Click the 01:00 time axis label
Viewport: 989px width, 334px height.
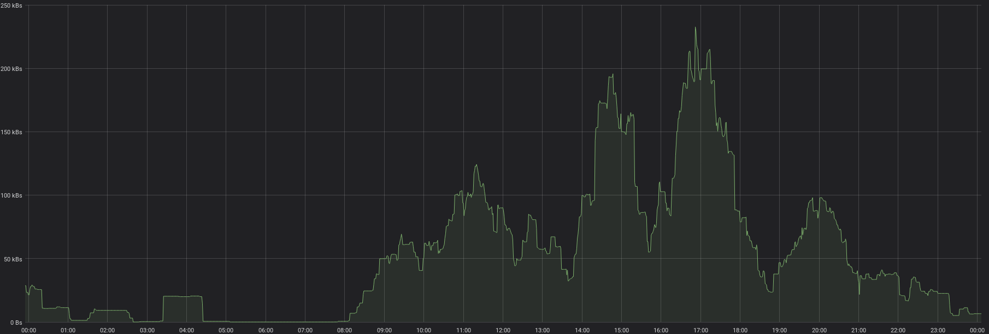pyautogui.click(x=68, y=330)
